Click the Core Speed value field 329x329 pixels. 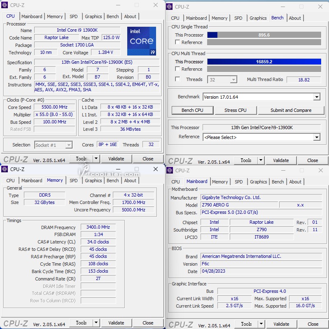55,107
